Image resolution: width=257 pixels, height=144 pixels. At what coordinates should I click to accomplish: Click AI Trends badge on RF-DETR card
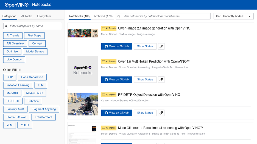pyautogui.click(x=109, y=95)
